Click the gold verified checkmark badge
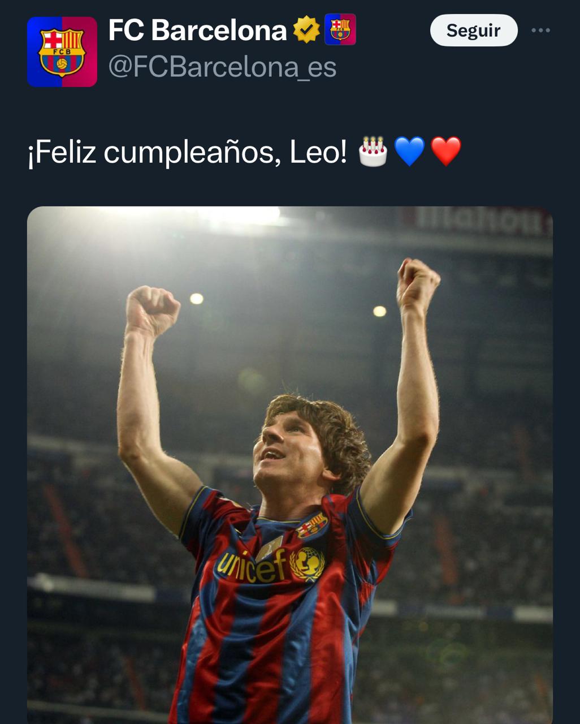The height and width of the screenshot is (724, 580). click(x=306, y=30)
